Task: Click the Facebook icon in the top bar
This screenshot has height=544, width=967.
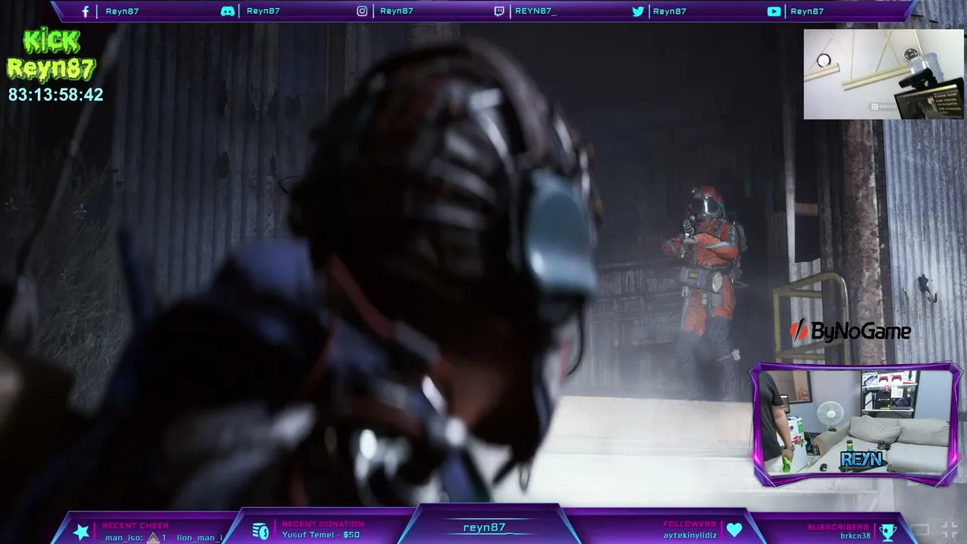Action: (x=85, y=11)
